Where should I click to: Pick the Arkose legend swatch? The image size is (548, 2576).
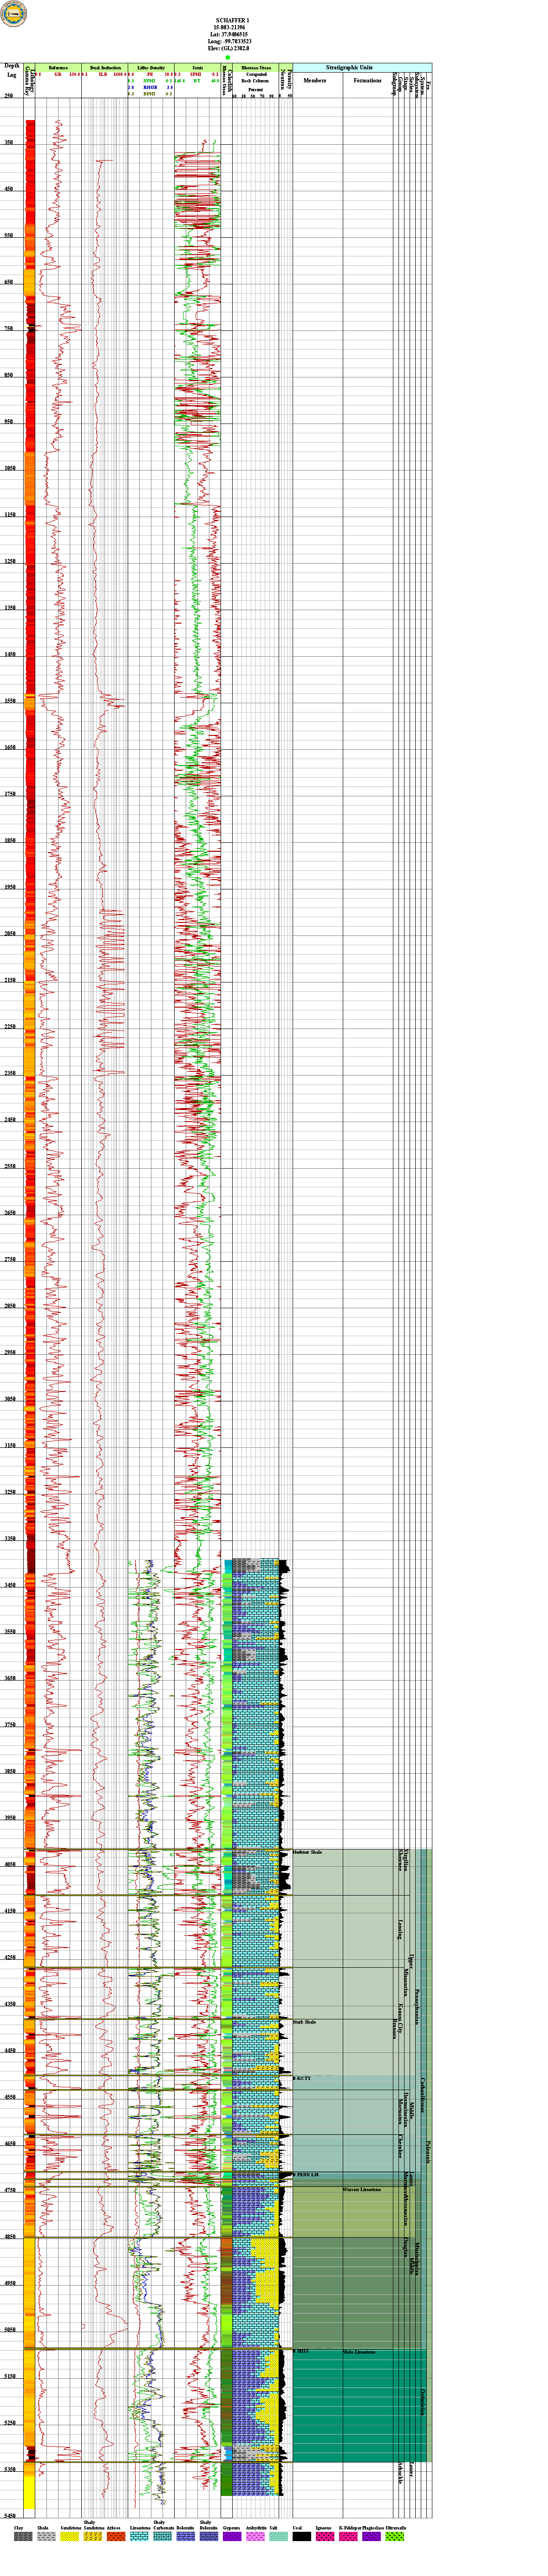coord(115,2536)
